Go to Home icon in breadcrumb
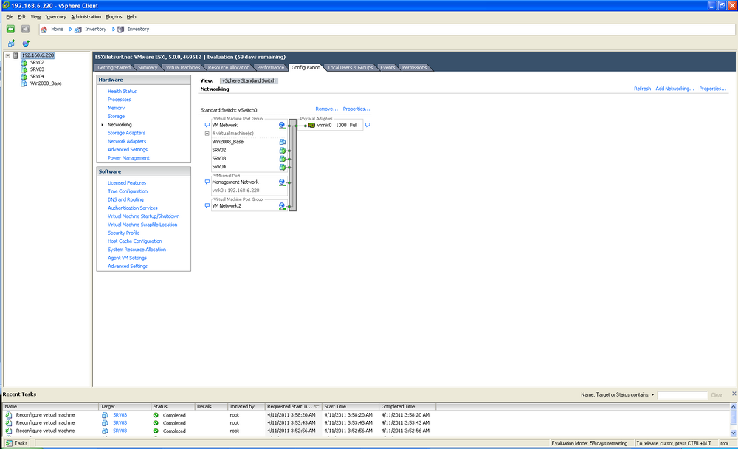 tap(44, 30)
